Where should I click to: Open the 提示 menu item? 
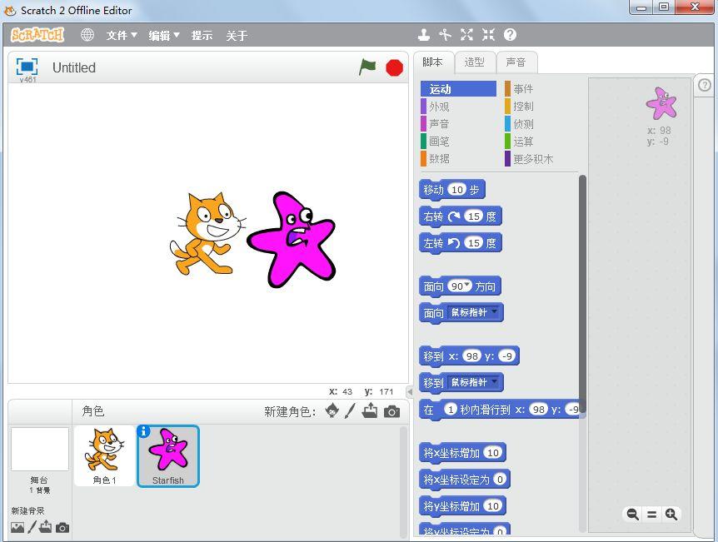pos(202,35)
